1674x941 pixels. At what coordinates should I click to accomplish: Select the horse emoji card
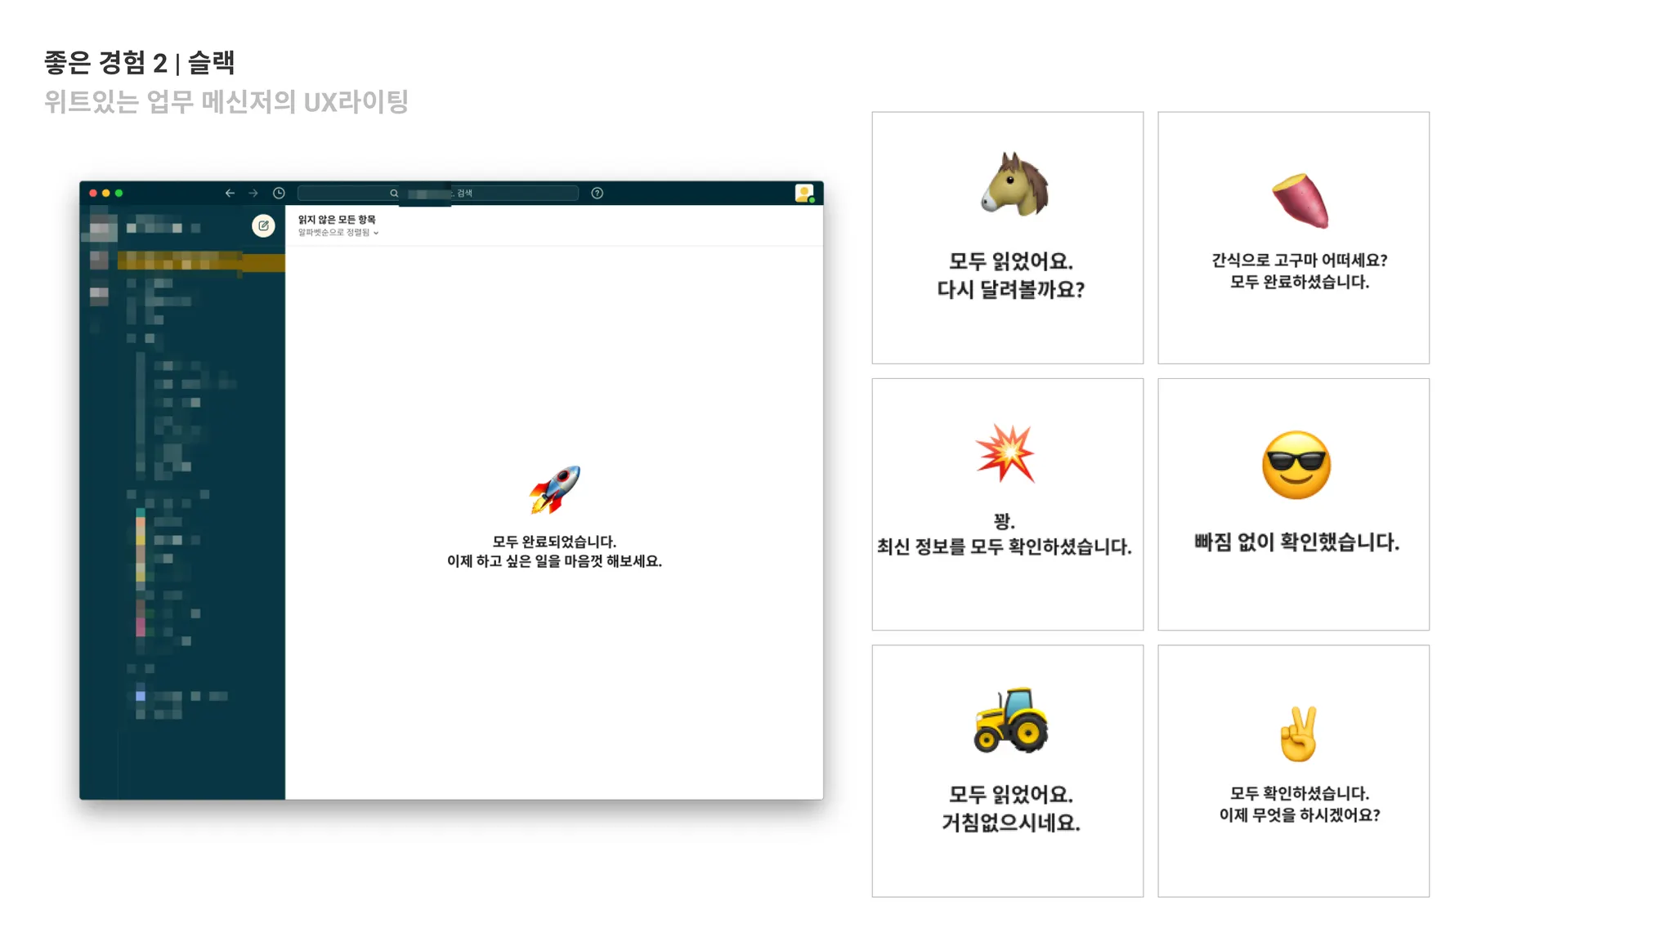pyautogui.click(x=1007, y=238)
